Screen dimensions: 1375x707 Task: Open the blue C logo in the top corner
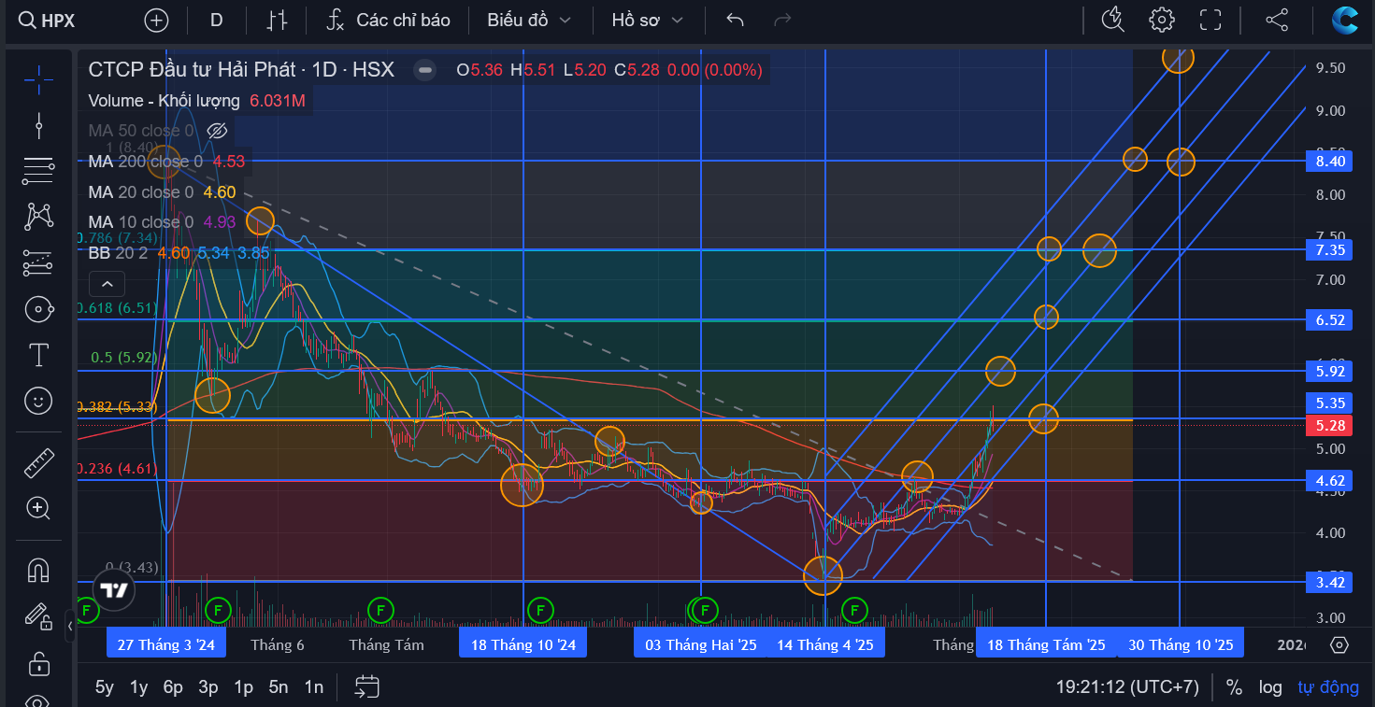[1346, 20]
